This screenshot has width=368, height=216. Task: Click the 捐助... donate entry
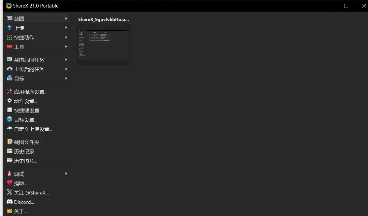[37, 183]
